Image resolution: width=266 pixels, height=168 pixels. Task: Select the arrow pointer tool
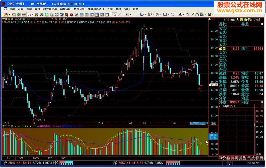[115, 14]
